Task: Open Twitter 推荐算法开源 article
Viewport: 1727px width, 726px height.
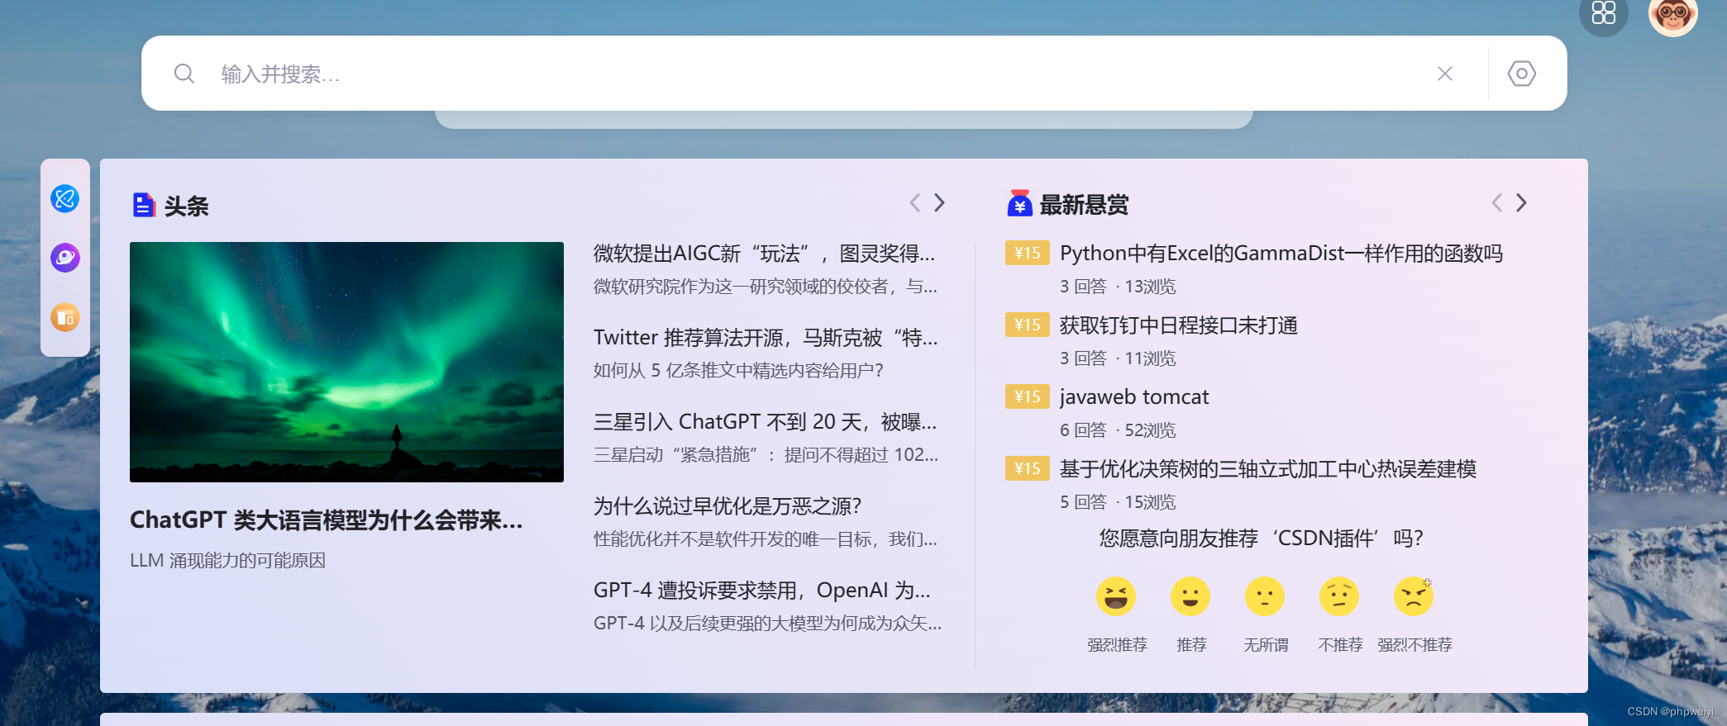Action: click(x=766, y=338)
